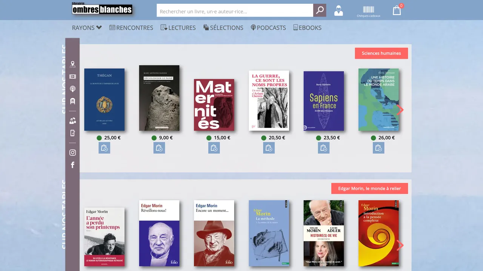The image size is (483, 271).
Task: Open the Thégan book cover
Action: click(104, 100)
